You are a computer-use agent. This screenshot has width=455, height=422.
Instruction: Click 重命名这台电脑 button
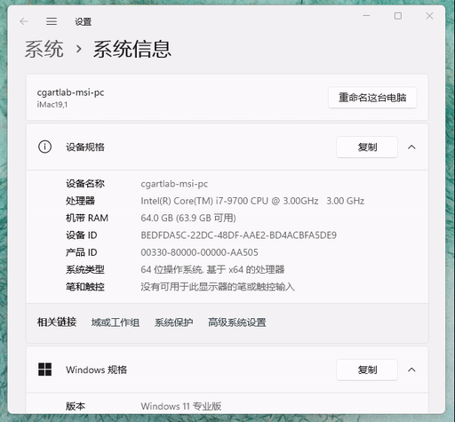pos(372,98)
